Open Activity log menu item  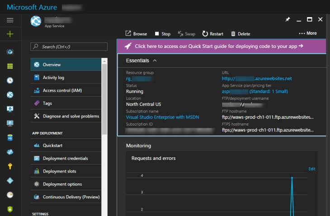tap(53, 78)
